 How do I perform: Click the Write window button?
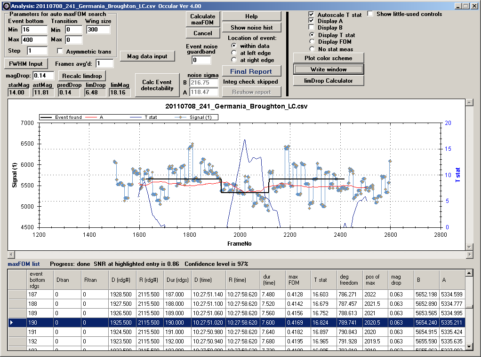click(x=329, y=69)
